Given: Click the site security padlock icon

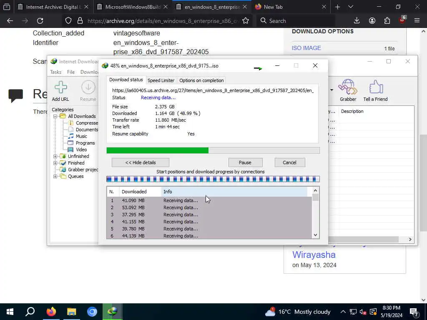Looking at the screenshot, I should click(80, 21).
